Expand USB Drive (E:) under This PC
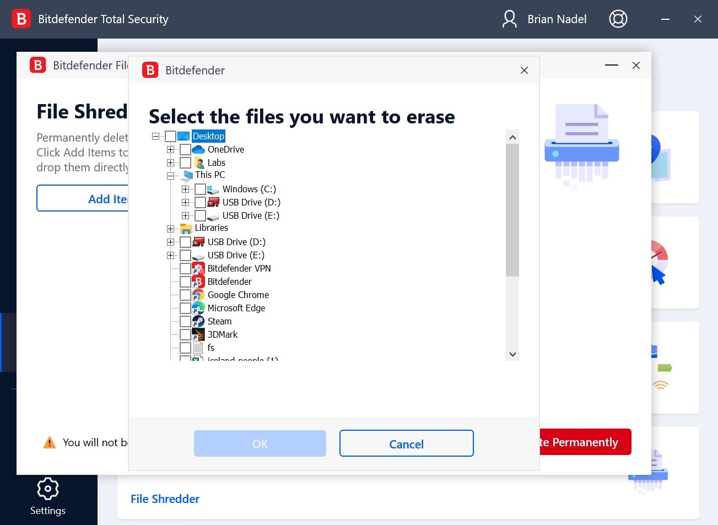This screenshot has height=525, width=718. click(x=185, y=215)
